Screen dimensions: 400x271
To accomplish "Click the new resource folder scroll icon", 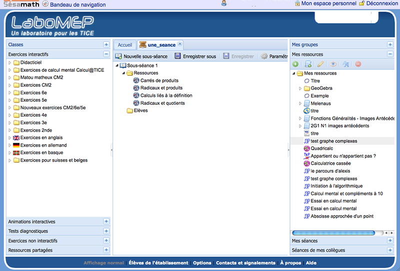I will [308, 64].
